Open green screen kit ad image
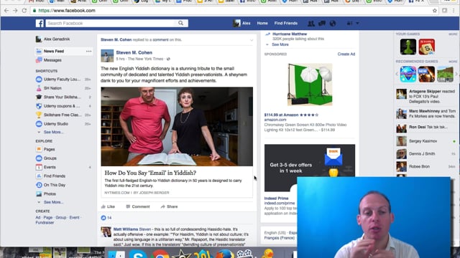460x258 pixels. click(310, 85)
